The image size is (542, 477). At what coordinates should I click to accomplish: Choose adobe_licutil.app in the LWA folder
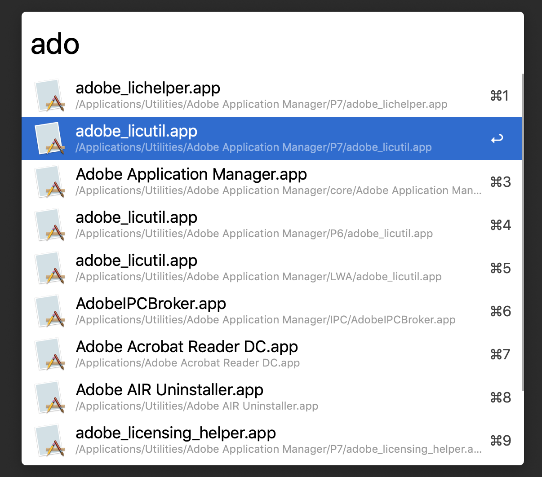[137, 261]
